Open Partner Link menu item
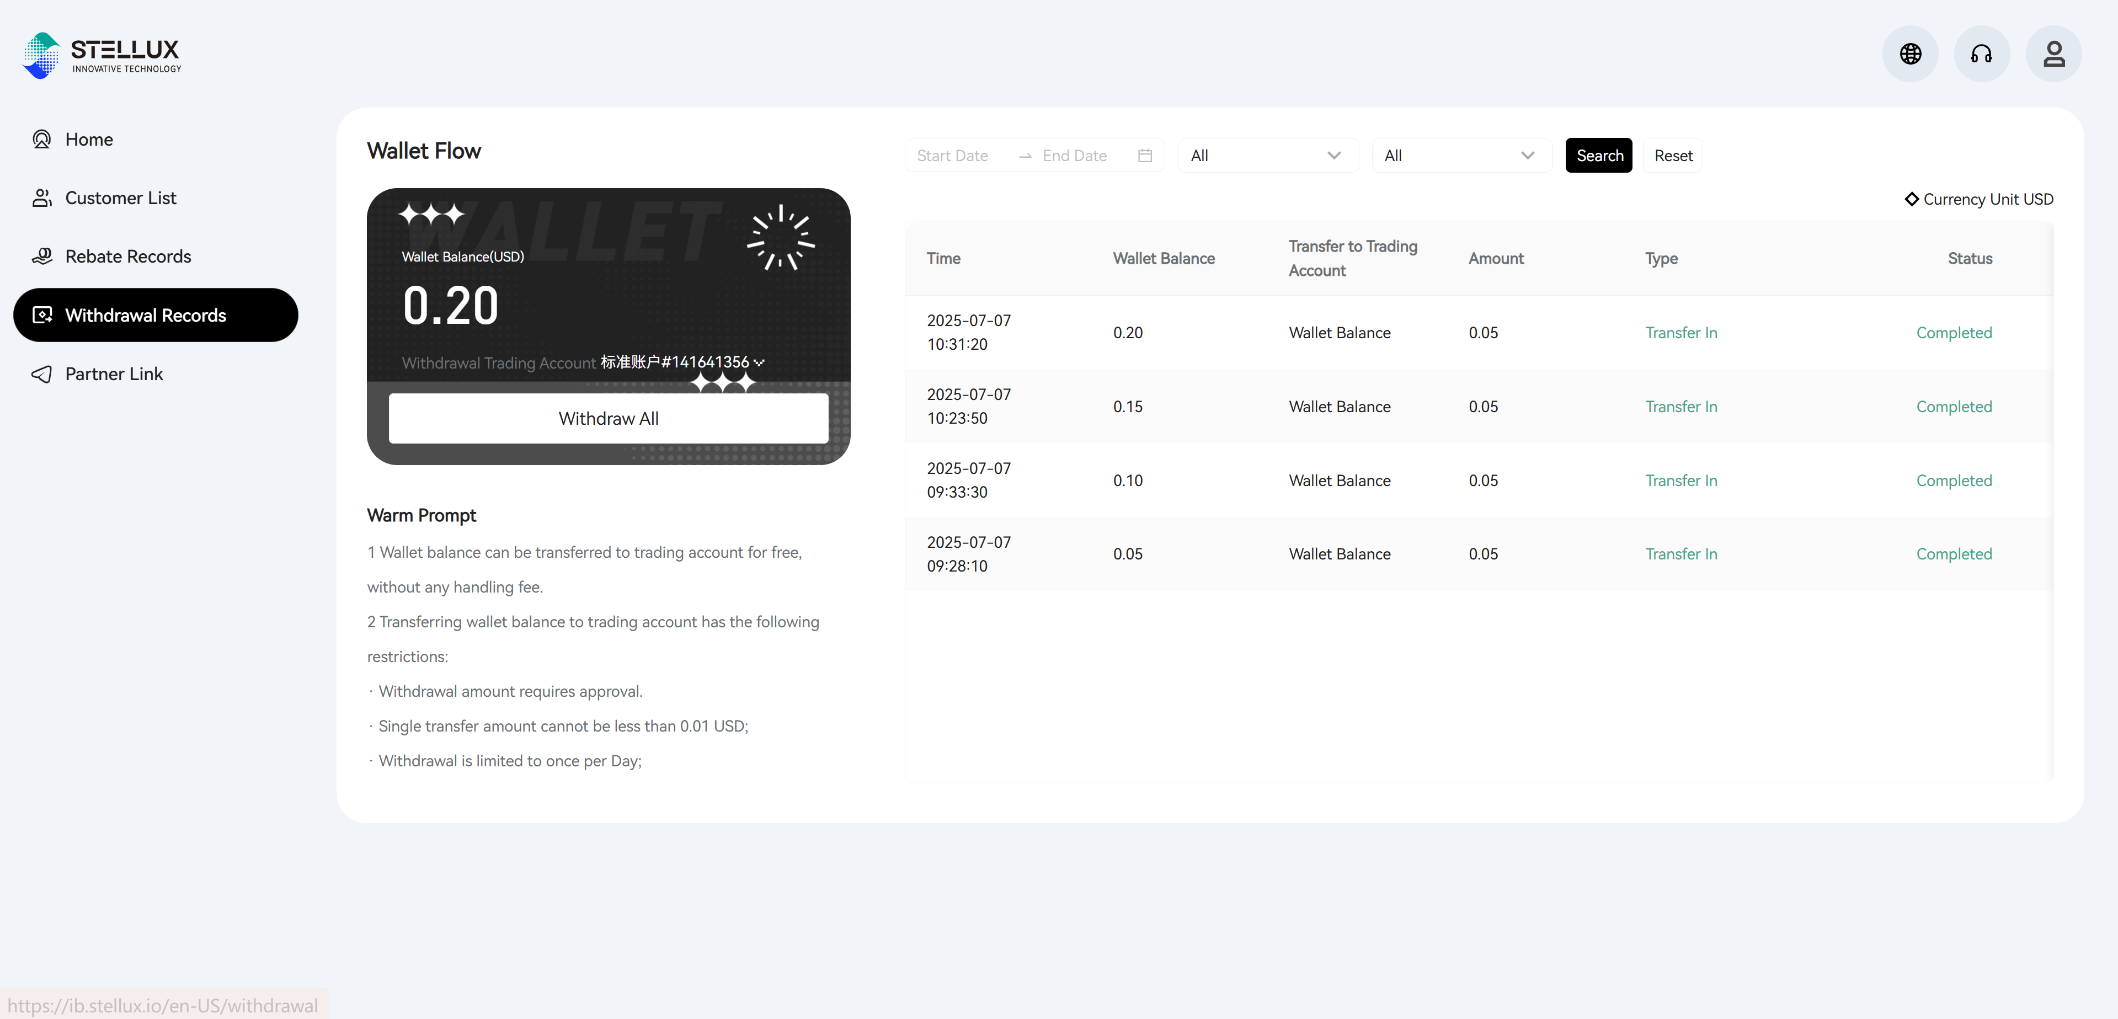The width and height of the screenshot is (2118, 1019). click(156, 374)
